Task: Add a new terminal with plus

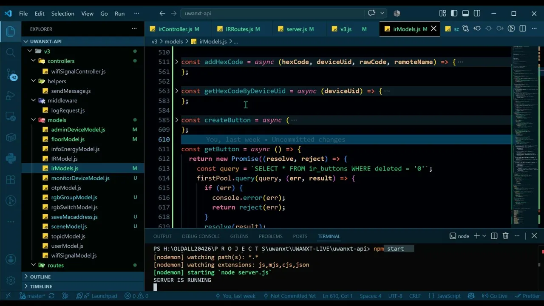Action: point(477,236)
